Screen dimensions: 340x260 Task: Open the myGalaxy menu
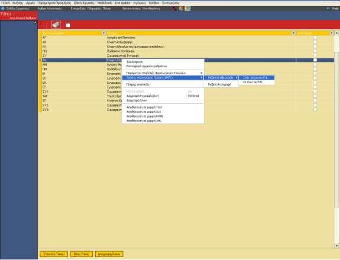point(140,3)
